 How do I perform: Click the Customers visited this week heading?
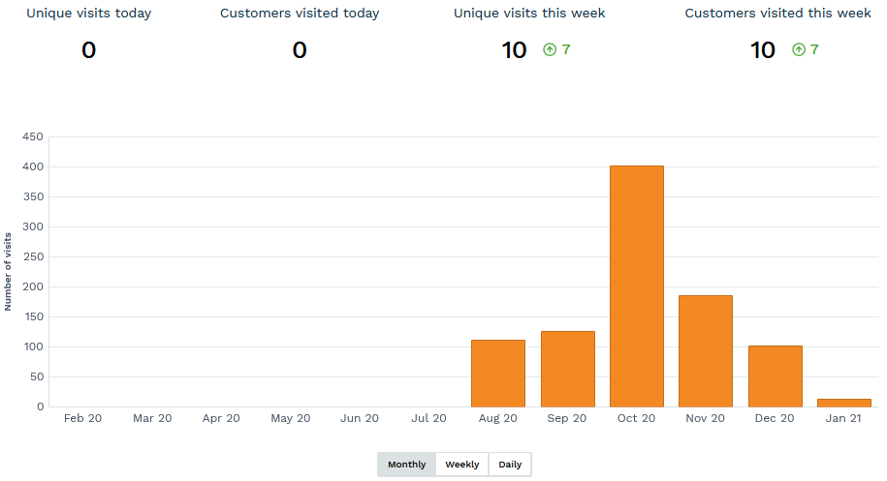pyautogui.click(x=777, y=14)
